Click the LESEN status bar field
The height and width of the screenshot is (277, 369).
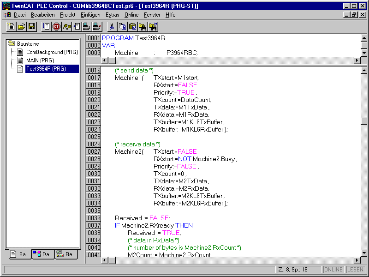tap(355, 269)
